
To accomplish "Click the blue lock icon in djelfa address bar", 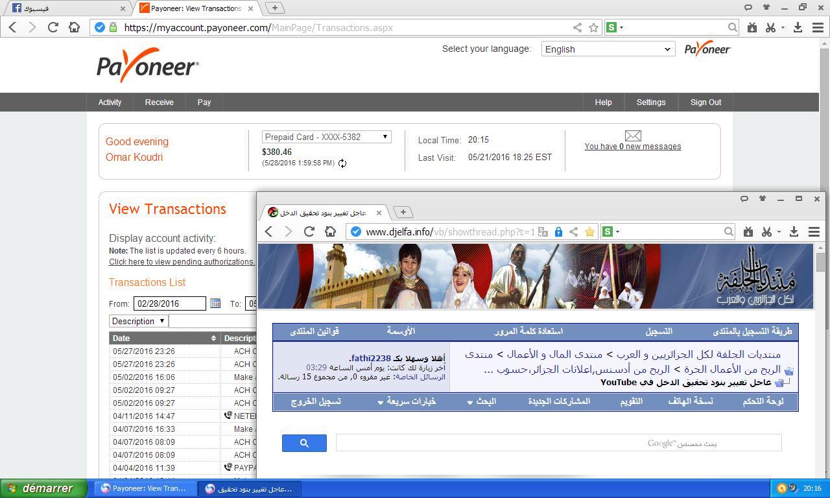I will coord(558,231).
